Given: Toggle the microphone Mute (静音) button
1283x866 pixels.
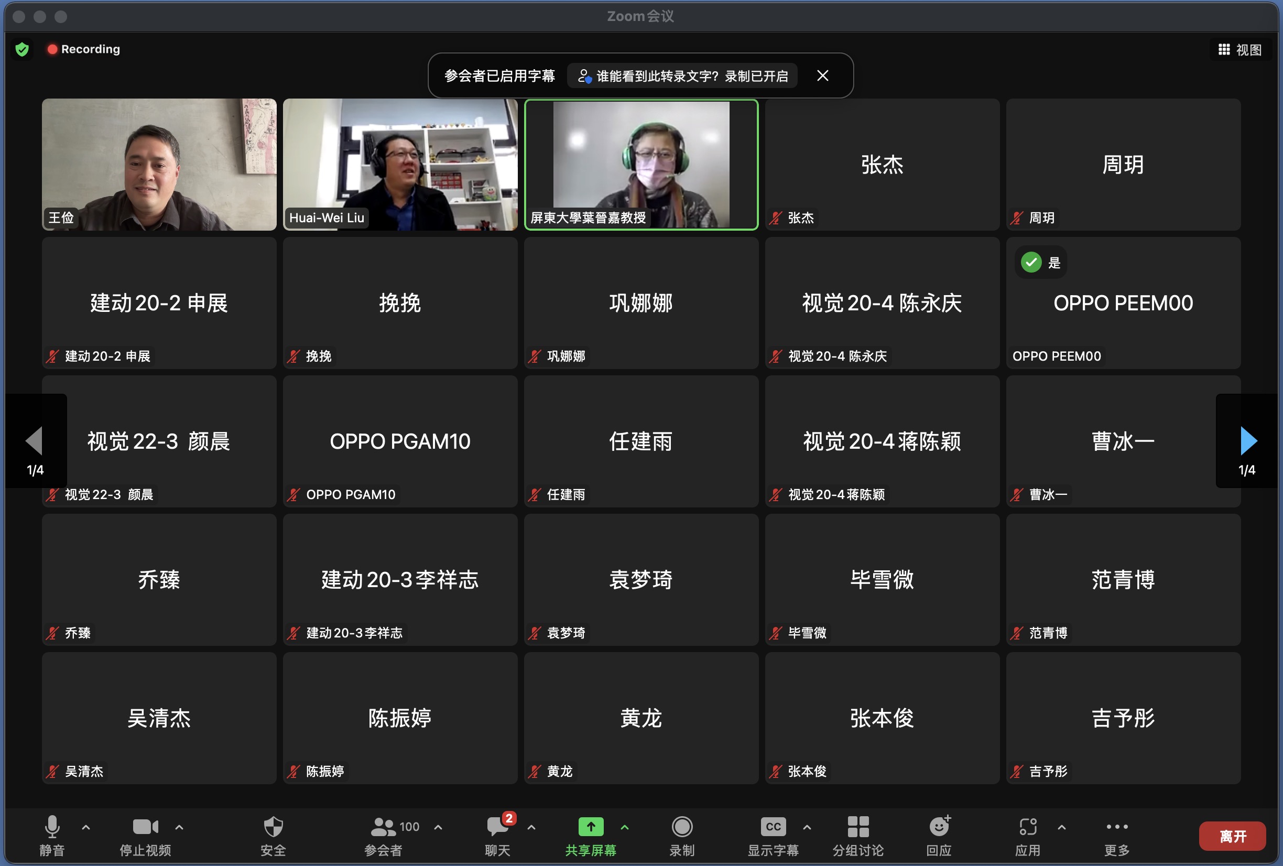Looking at the screenshot, I should pos(52,827).
